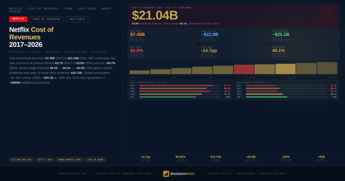
Task: Select the COST OF REVENUES tag
Action: click(47, 19)
